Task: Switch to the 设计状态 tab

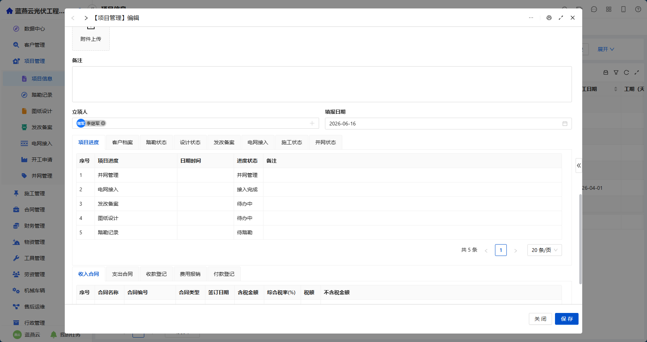Action: point(190,142)
